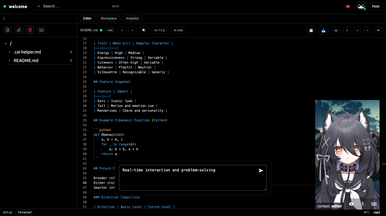Click the '| Silhouette | Recognizable | Generic |' row
386x216 pixels.
coord(131,72)
